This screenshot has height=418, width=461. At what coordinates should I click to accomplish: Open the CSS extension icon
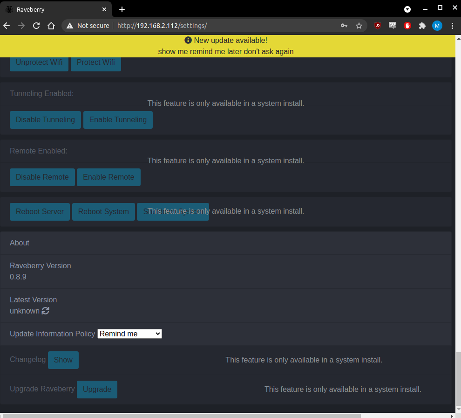[x=393, y=26]
